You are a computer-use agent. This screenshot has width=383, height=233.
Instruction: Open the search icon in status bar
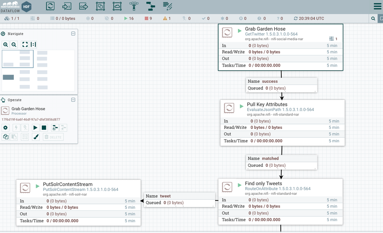coord(373,18)
